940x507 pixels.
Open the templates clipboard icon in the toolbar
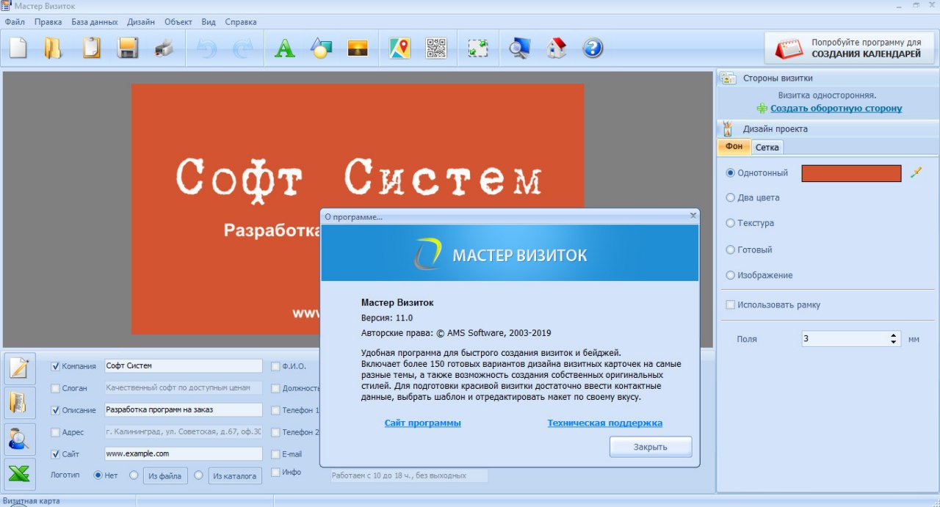tap(91, 48)
